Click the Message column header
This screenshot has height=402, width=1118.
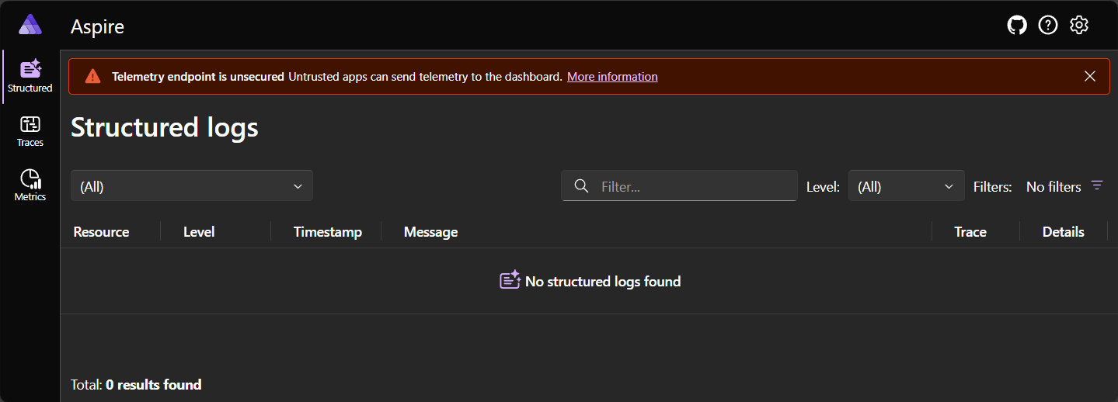[x=431, y=232]
